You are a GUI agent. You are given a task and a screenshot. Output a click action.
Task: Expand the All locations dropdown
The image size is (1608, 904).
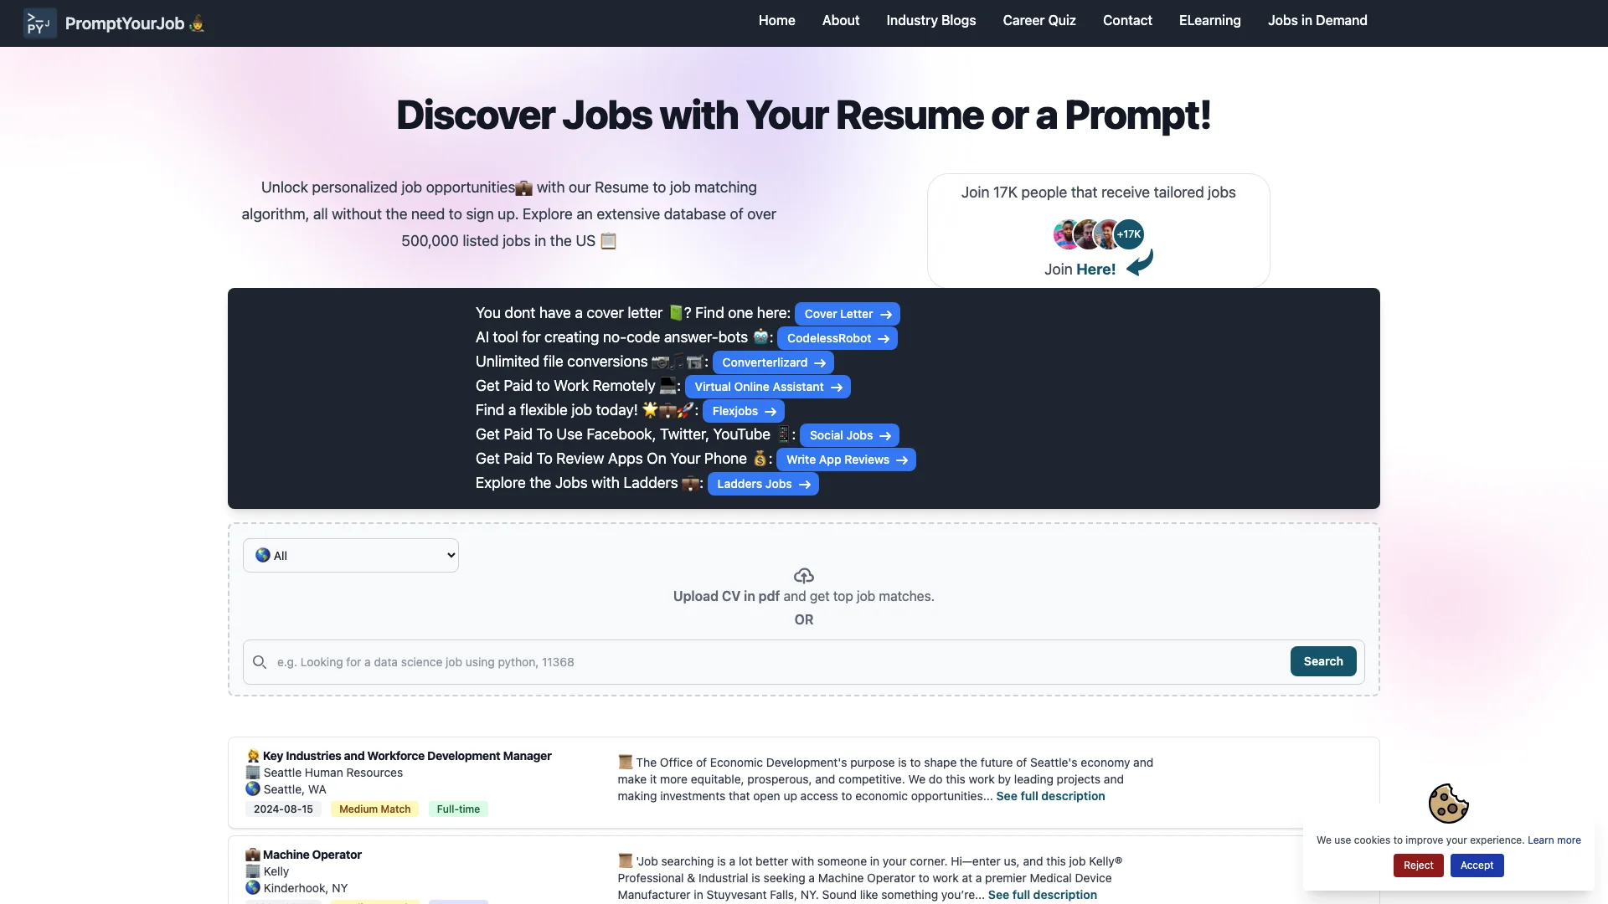click(x=350, y=555)
